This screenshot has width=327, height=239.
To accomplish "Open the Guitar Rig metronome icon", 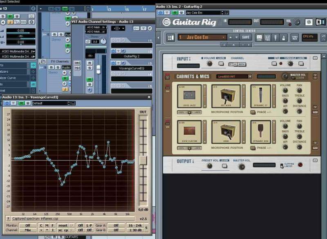I will [284, 38].
